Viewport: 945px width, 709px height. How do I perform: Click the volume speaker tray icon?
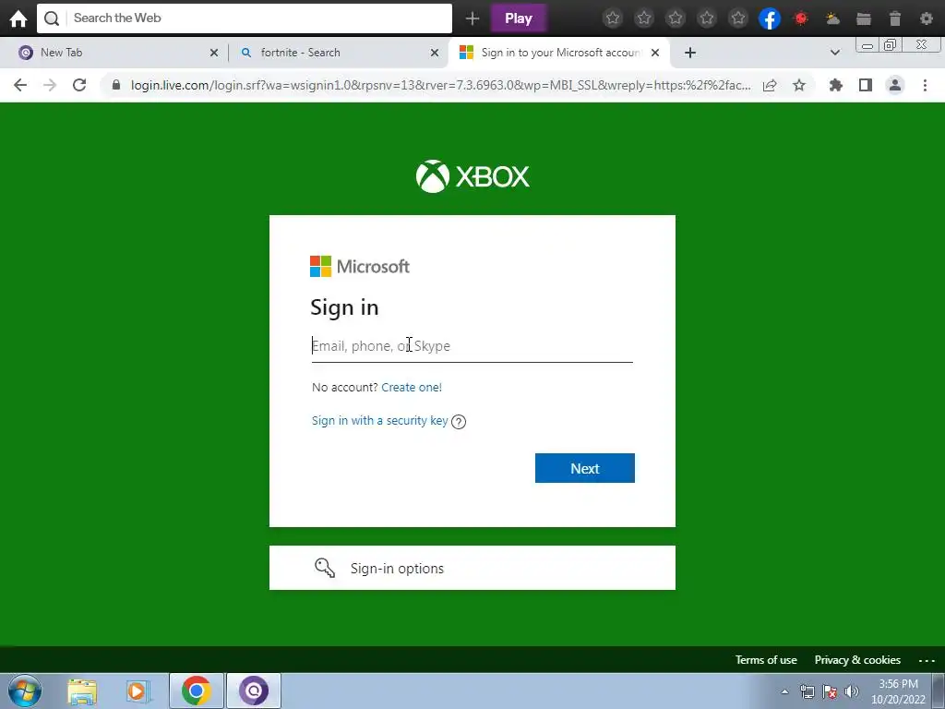click(852, 691)
